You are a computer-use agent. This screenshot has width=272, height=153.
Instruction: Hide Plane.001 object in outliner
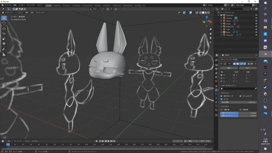256,35
